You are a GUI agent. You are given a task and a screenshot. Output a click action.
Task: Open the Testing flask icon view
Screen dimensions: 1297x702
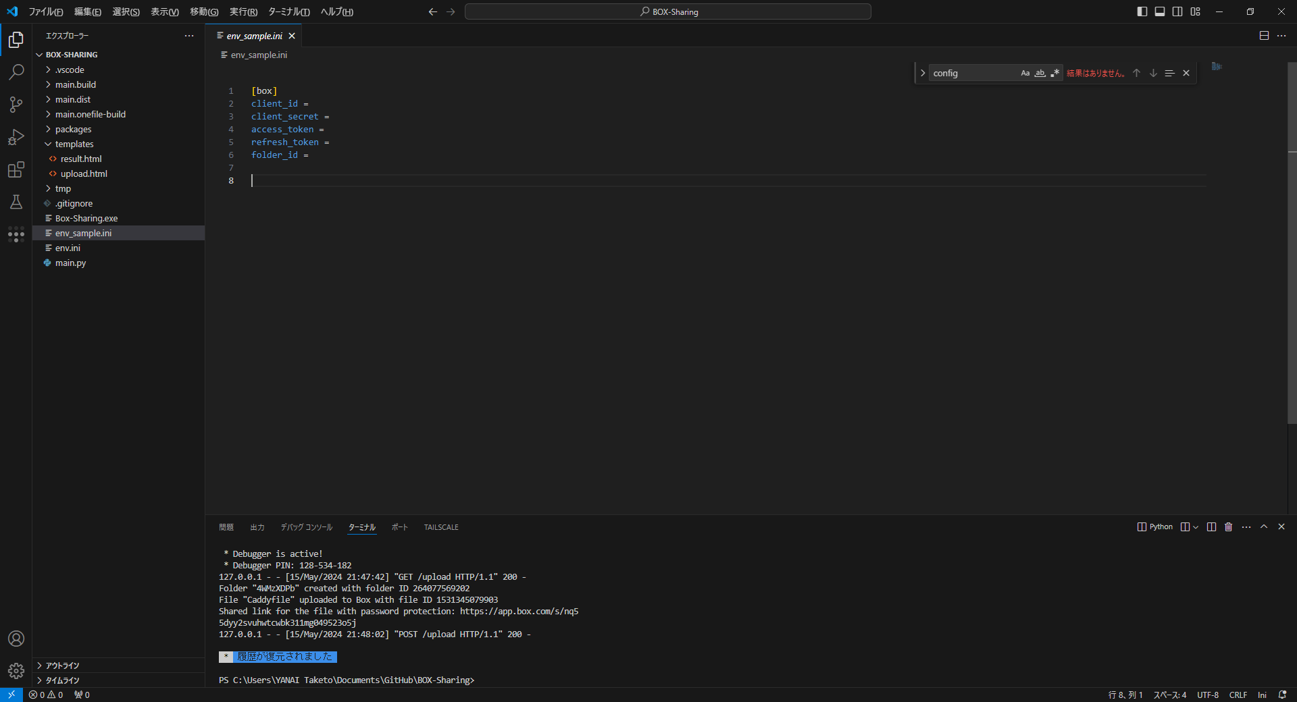[x=16, y=202]
